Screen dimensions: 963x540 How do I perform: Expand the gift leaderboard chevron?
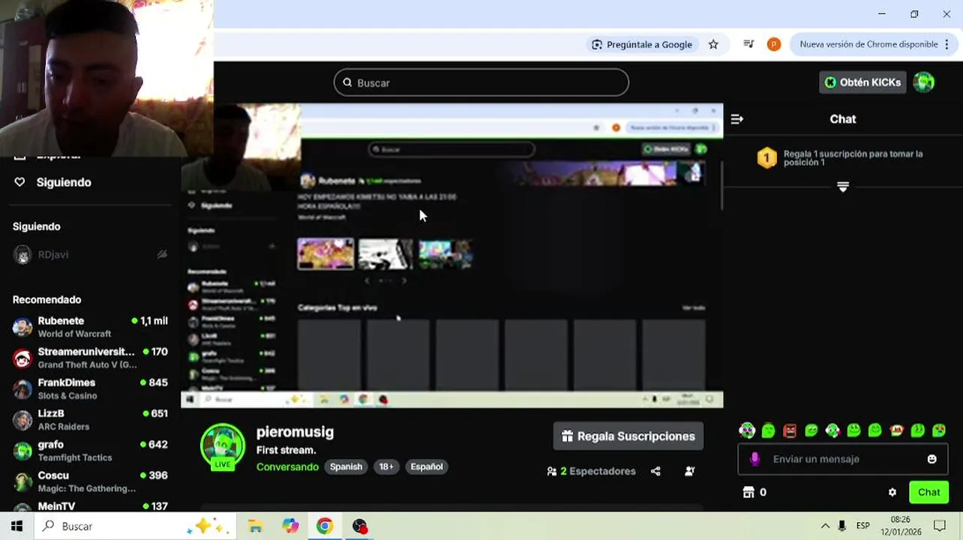pyautogui.click(x=843, y=187)
